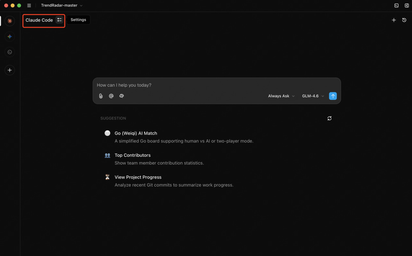This screenshot has height=256, width=412.
Task: Click the Go suggestion white stone icon
Action: 108,133
